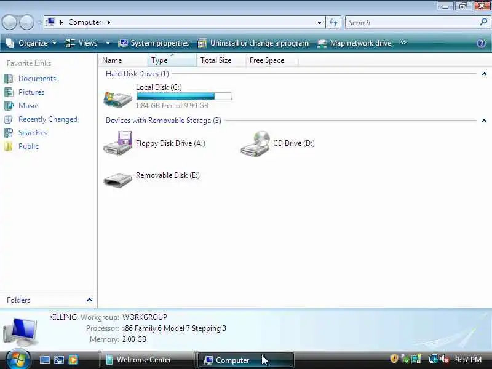Click the Pictures folder icon in sidebar
The width and height of the screenshot is (492, 369).
point(9,92)
